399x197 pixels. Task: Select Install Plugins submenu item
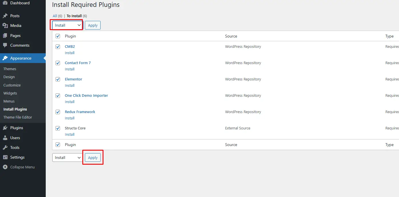15,109
